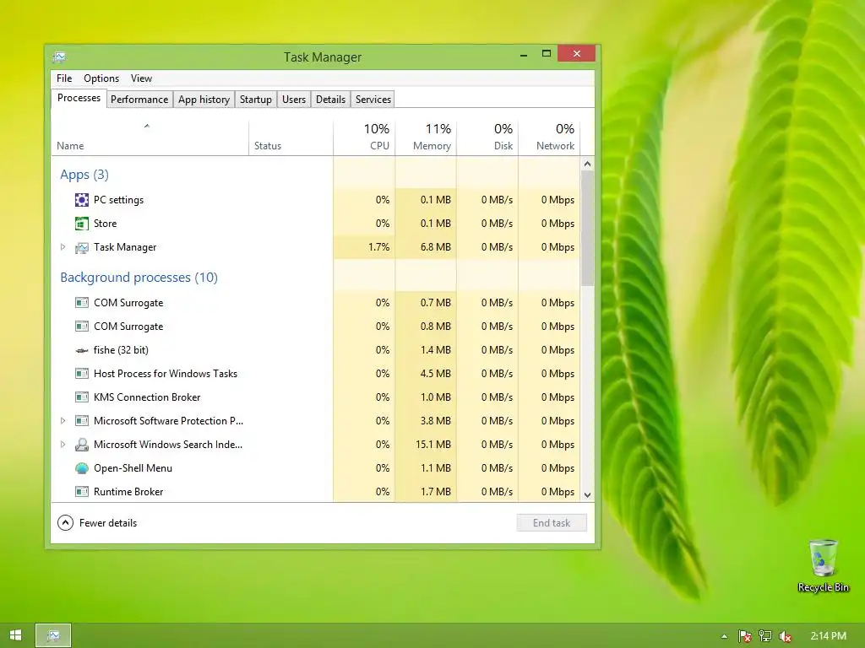Click the End task button
The height and width of the screenshot is (648, 865).
tap(552, 523)
